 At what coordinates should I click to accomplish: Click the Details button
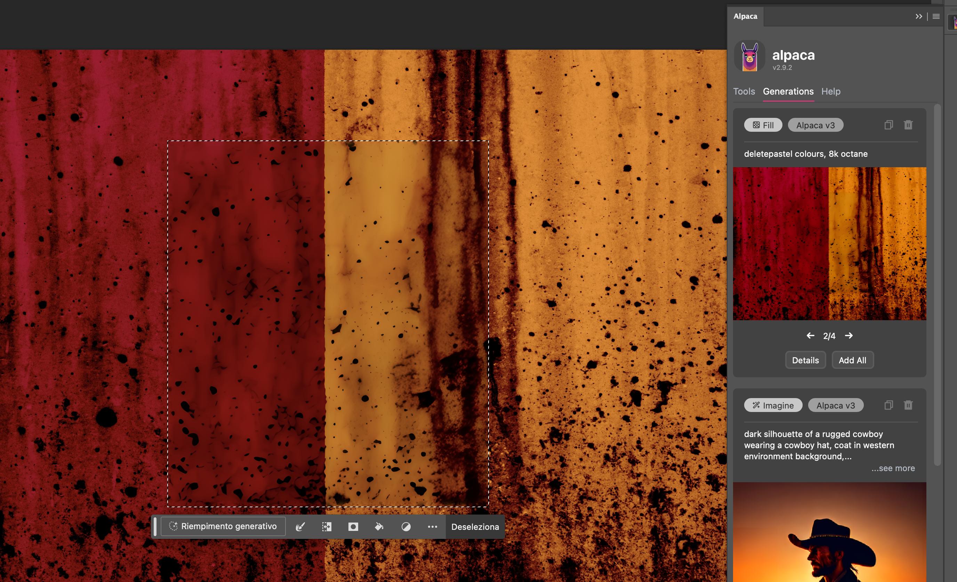tap(805, 360)
